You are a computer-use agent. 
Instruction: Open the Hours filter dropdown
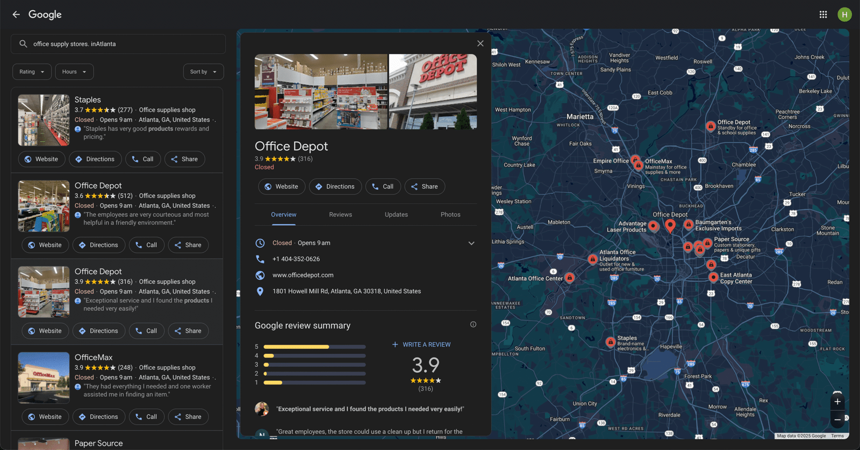(74, 72)
